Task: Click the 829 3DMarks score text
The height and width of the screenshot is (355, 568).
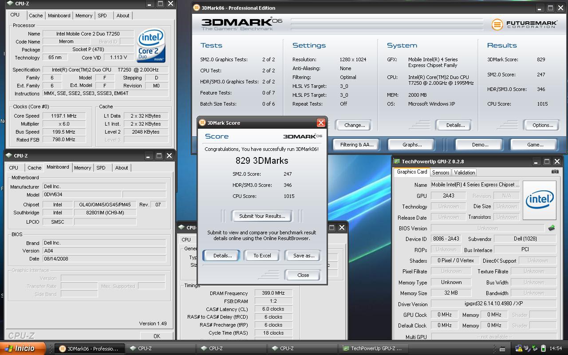Action: (262, 161)
